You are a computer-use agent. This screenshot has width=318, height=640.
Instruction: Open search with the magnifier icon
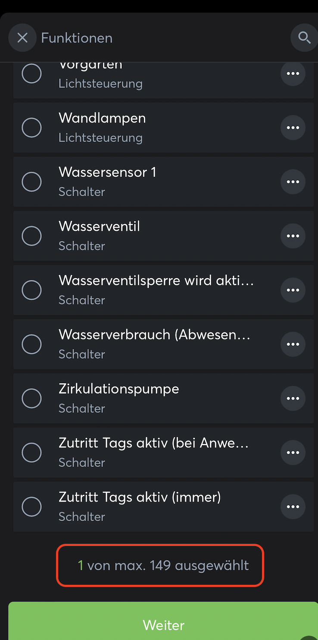(x=304, y=38)
